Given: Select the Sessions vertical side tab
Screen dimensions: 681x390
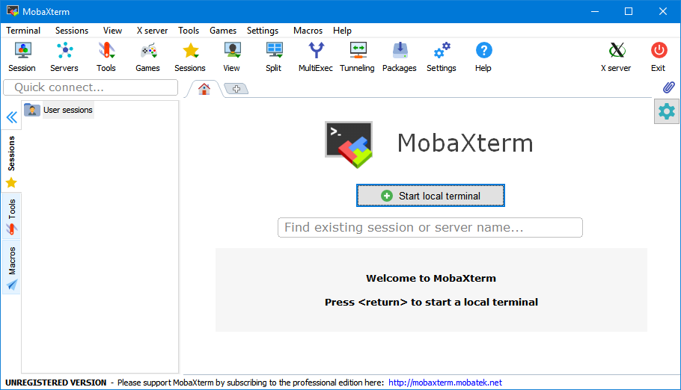Looking at the screenshot, I should coord(11,161).
